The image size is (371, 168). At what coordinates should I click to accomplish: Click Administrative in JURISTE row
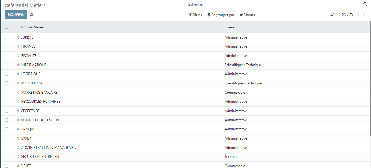236,37
